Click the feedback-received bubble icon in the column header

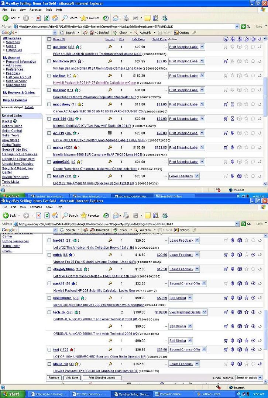tap(253, 39)
